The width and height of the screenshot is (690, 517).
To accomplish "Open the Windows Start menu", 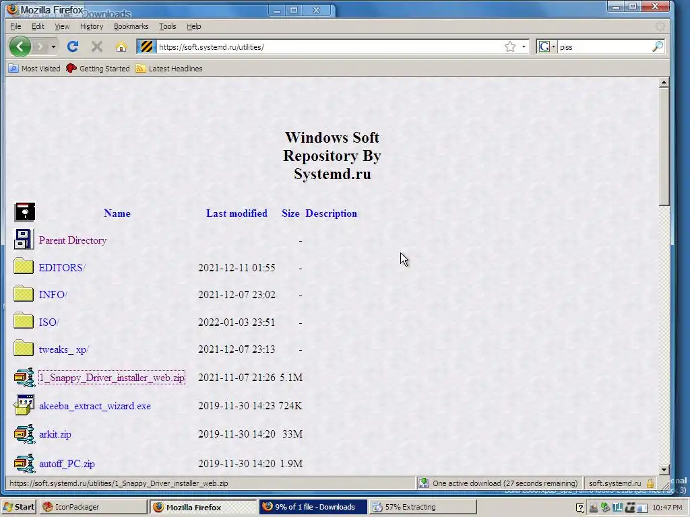I will [x=18, y=507].
